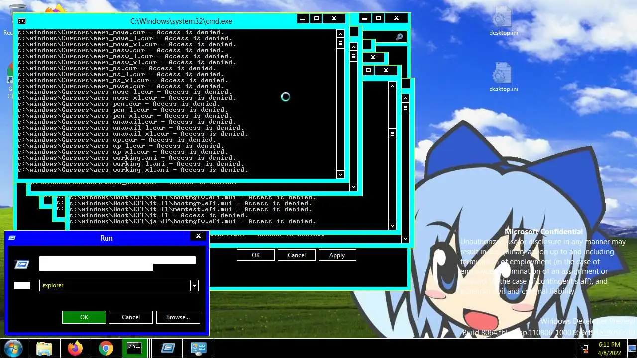The width and height of the screenshot is (637, 358).
Task: Click scroll-up arrow in front cmd.exe window
Action: tap(340, 34)
